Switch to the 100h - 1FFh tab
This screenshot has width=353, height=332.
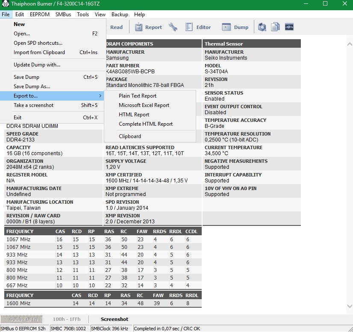pos(67,319)
